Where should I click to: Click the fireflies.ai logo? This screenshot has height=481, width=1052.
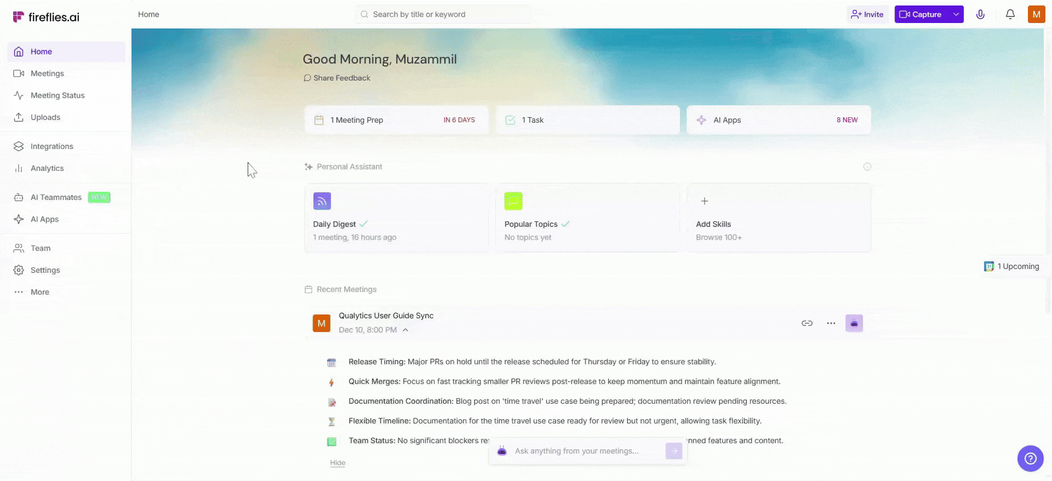[x=46, y=17]
